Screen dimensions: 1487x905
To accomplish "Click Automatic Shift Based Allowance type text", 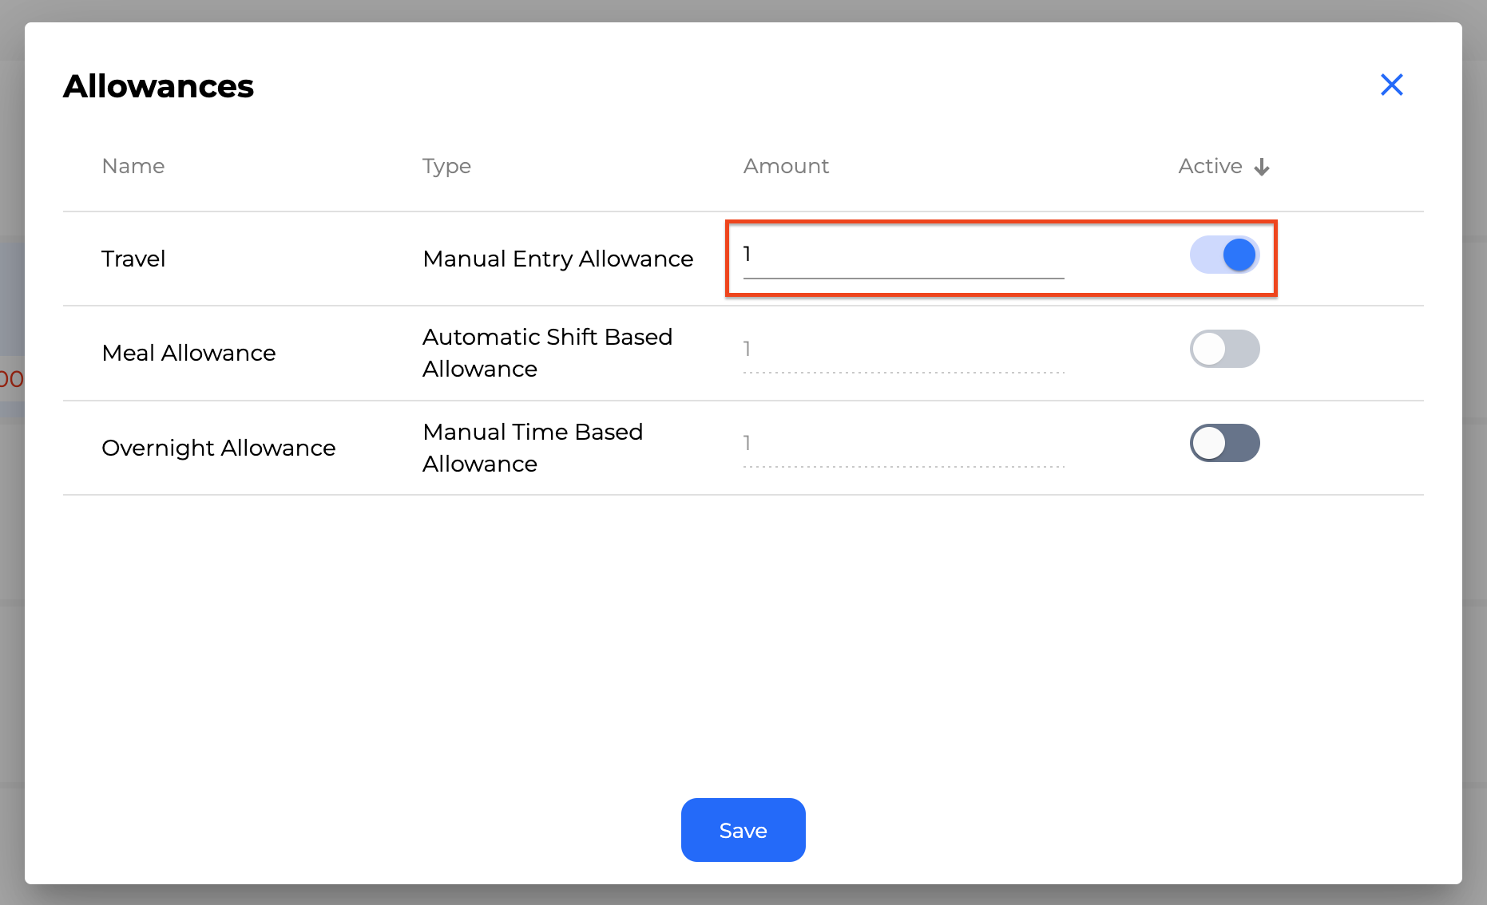I will tap(547, 353).
